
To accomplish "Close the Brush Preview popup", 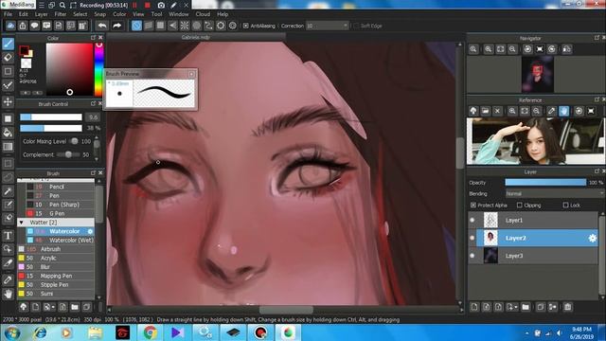I will pyautogui.click(x=191, y=74).
